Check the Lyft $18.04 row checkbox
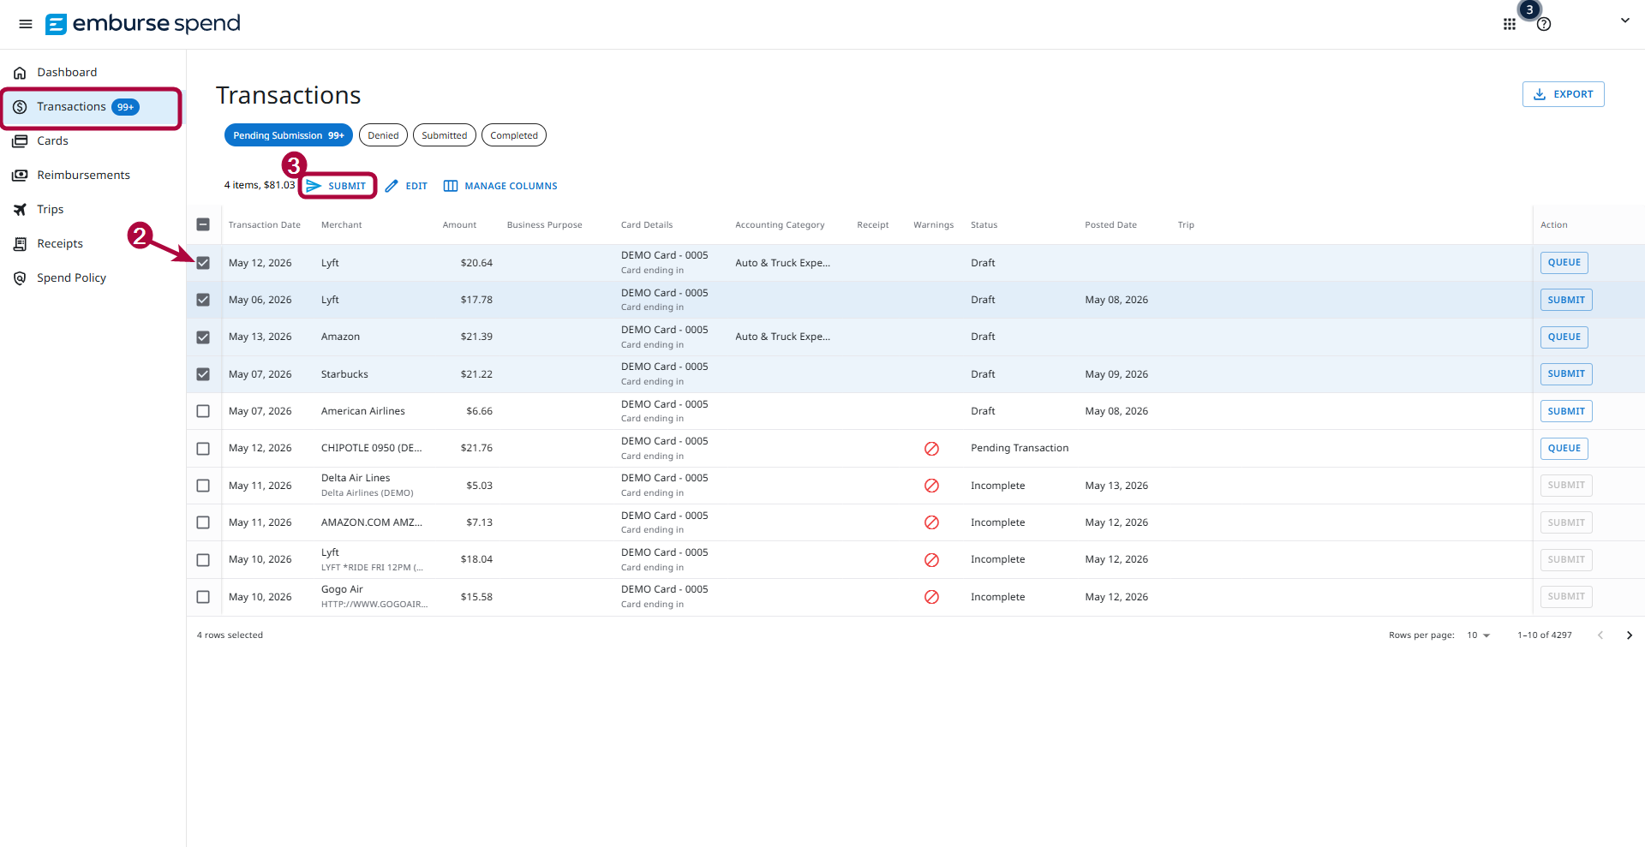1645x847 pixels. [203, 560]
